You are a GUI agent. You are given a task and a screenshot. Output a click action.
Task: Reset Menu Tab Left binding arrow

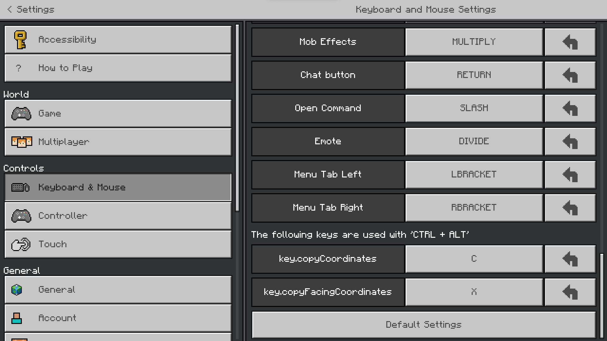coord(570,175)
